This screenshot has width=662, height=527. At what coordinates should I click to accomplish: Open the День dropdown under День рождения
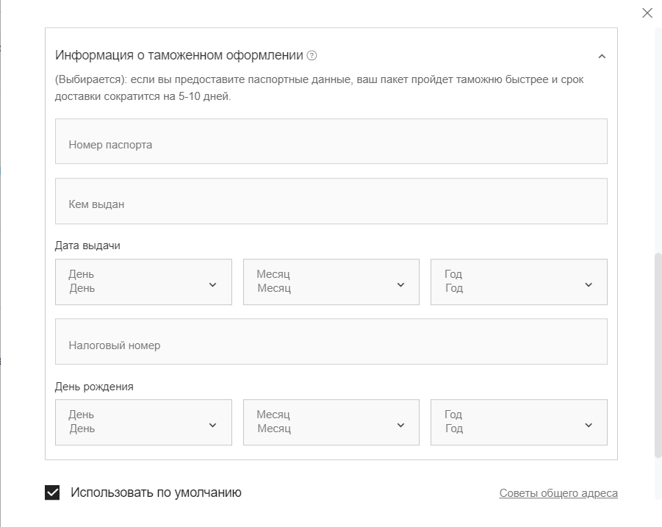pos(143,422)
